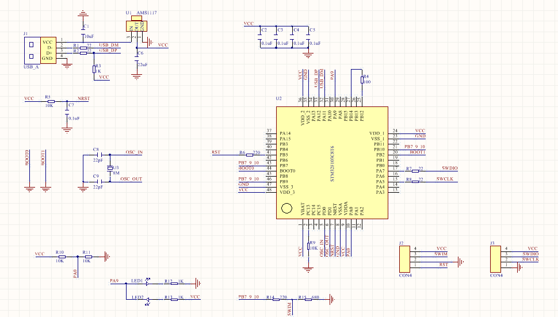Viewport: 558px width, 317px height.
Task: Click the vertical BOOT0 label above ground
Action: (27, 158)
